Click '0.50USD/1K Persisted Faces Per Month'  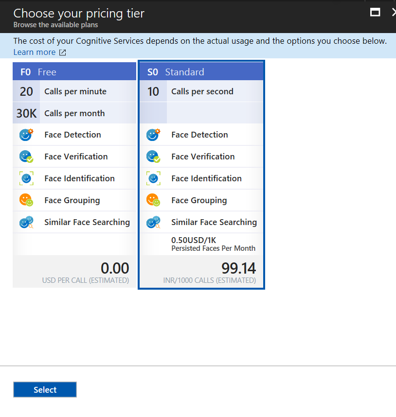[214, 244]
